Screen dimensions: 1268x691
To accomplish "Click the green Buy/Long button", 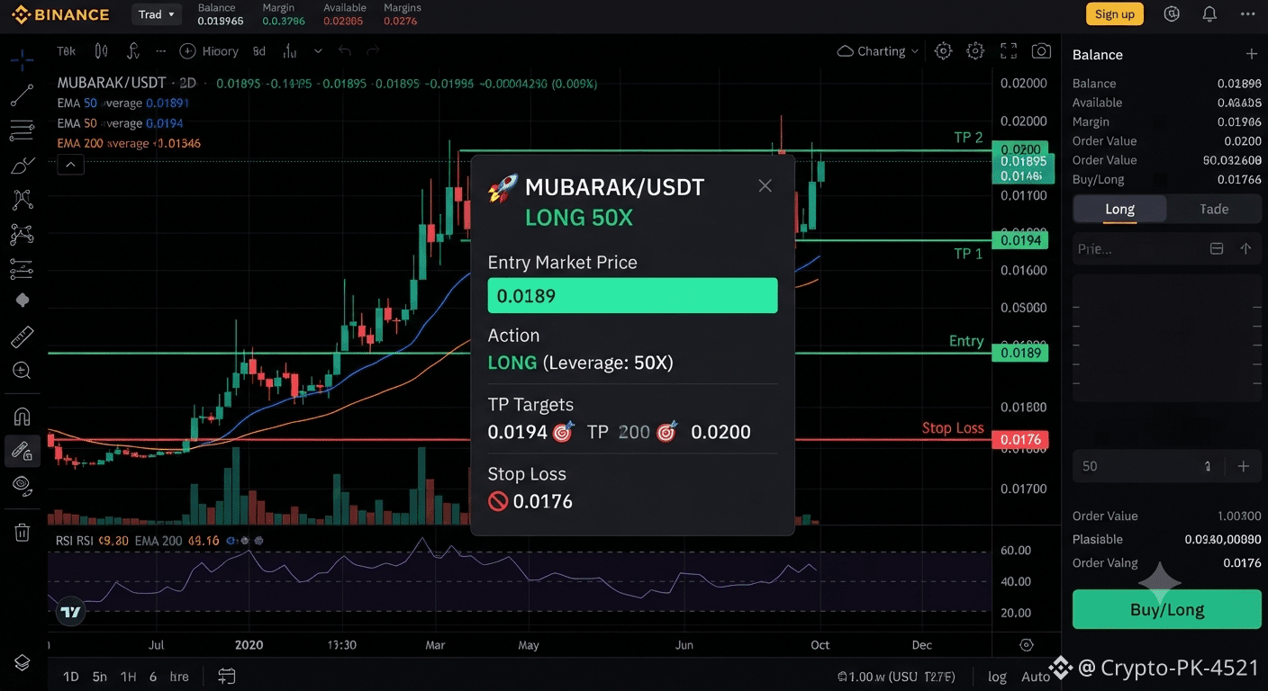I will click(1166, 609).
